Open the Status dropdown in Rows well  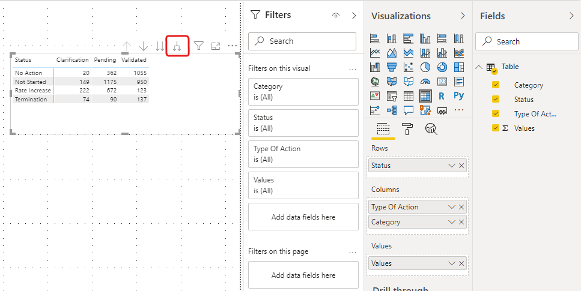click(x=451, y=166)
